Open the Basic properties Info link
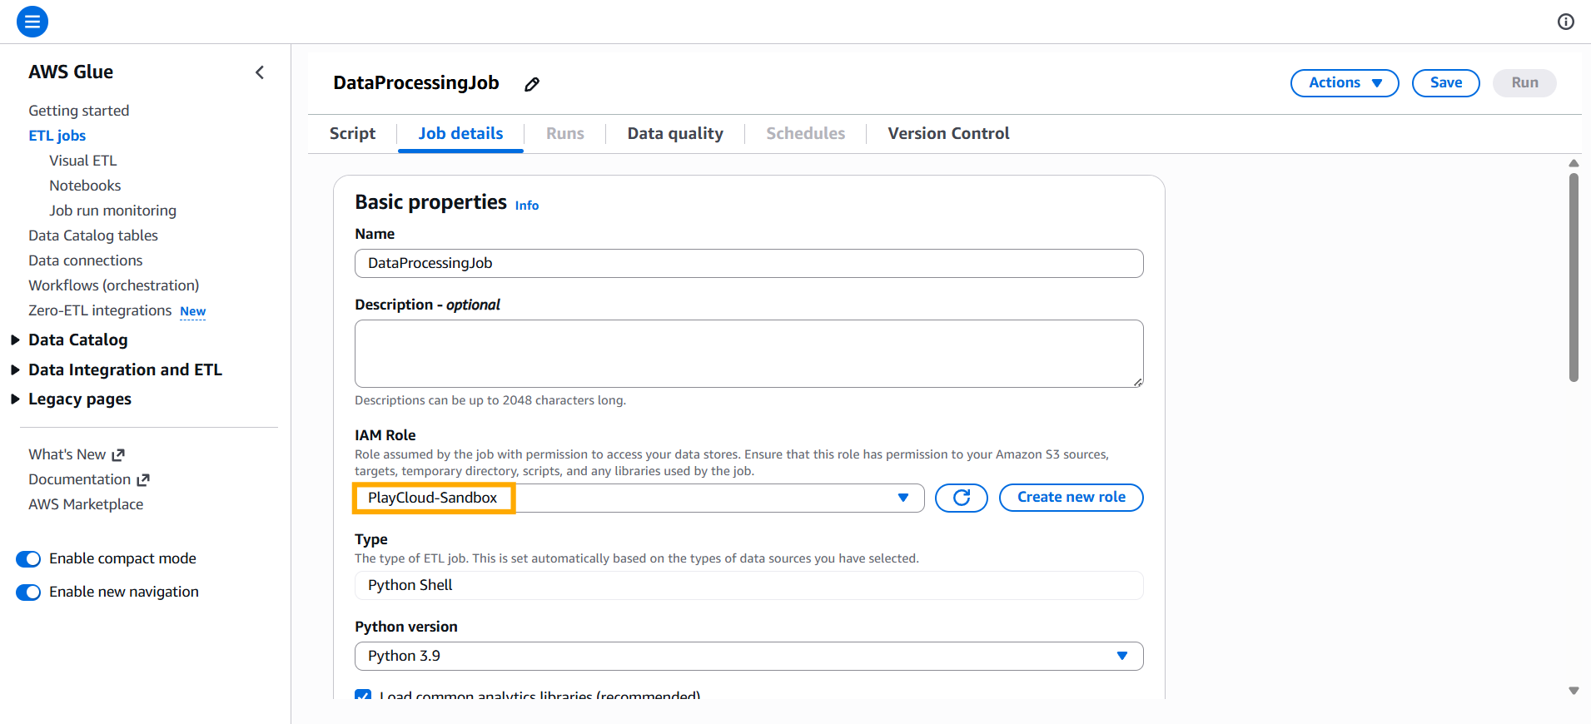The height and width of the screenshot is (724, 1591). click(527, 206)
